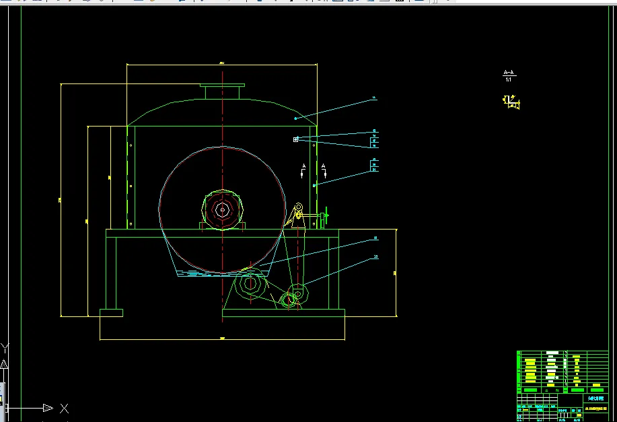The width and height of the screenshot is (617, 422).
Task: Click the UCS X axis label
Action: click(x=64, y=409)
